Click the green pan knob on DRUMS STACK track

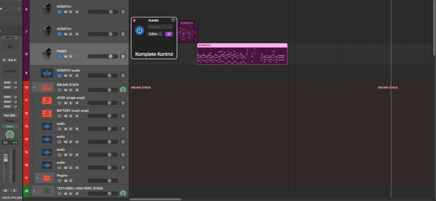coord(123,90)
